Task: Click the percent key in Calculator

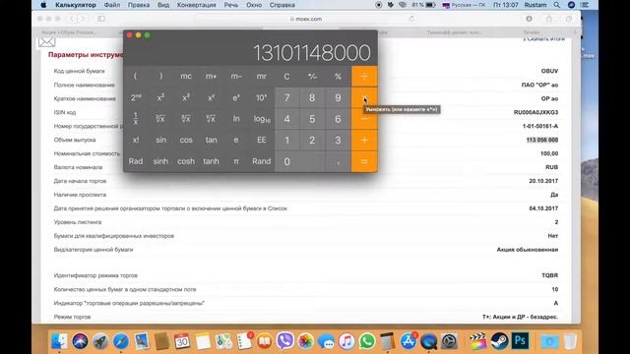Action: [338, 77]
